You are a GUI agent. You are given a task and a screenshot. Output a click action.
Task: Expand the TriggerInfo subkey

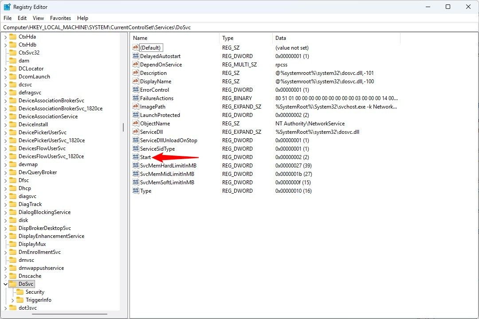[12, 300]
